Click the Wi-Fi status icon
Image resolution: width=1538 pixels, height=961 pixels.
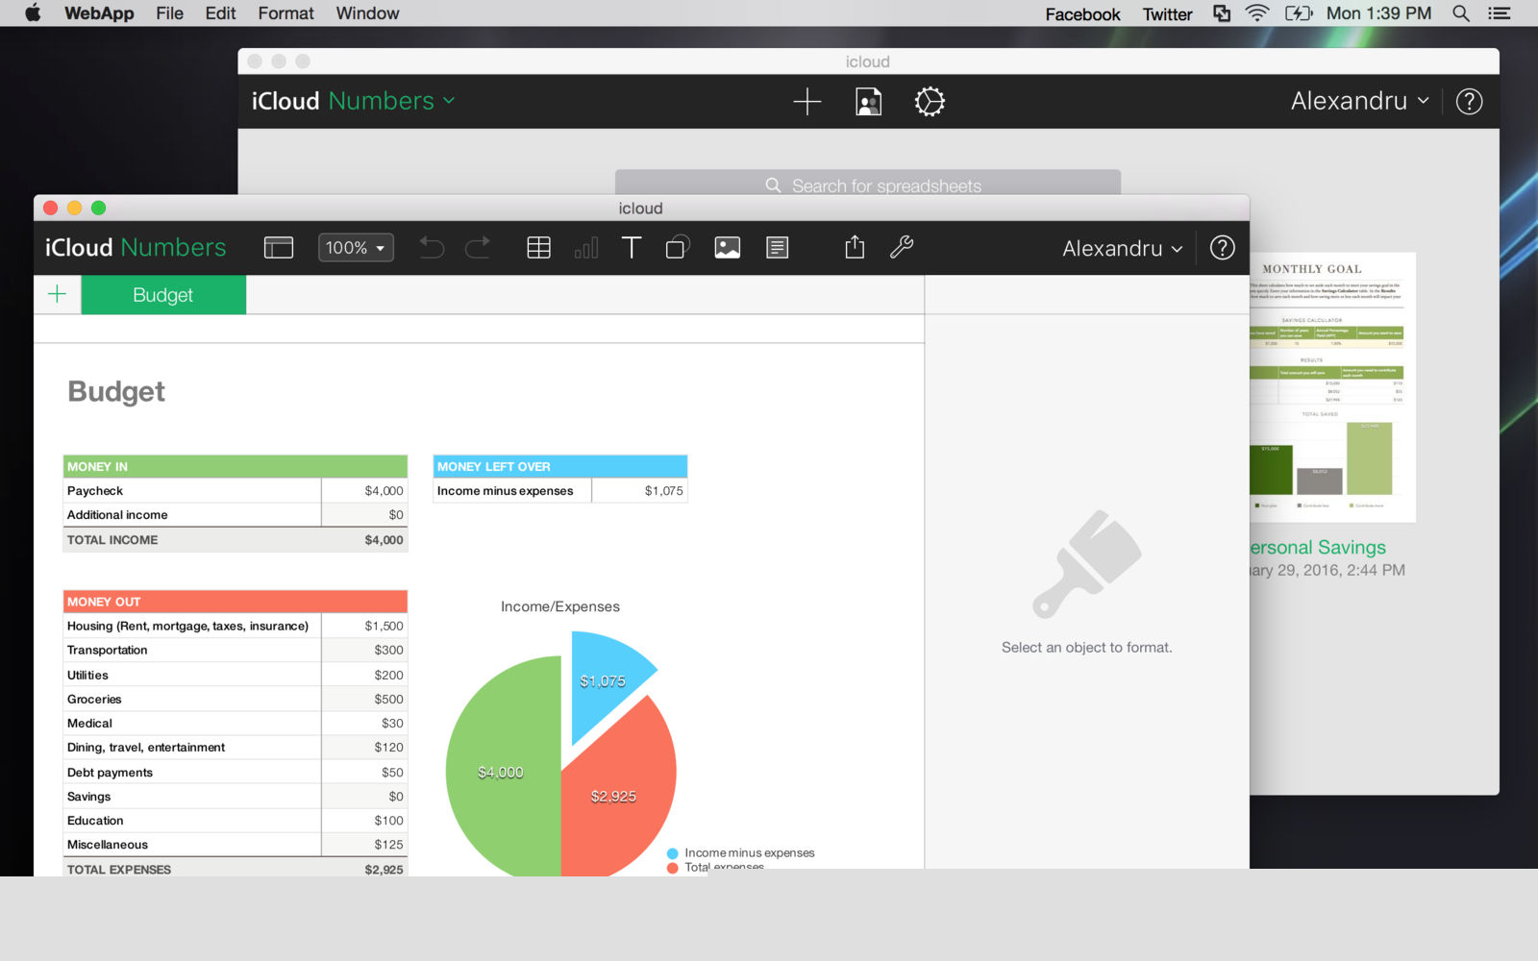pos(1256,13)
